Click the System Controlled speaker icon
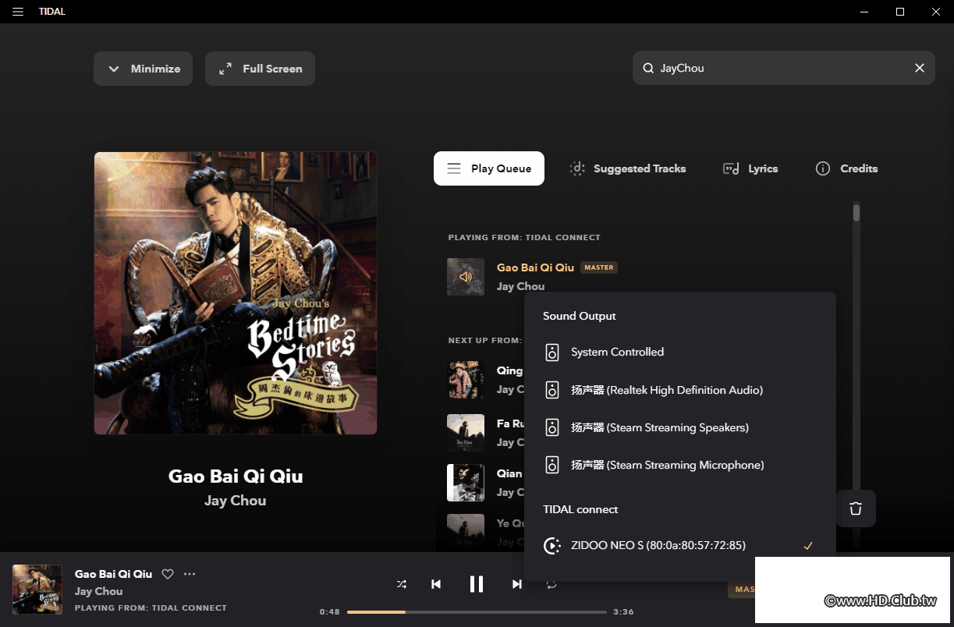This screenshot has height=627, width=954. pyautogui.click(x=552, y=352)
